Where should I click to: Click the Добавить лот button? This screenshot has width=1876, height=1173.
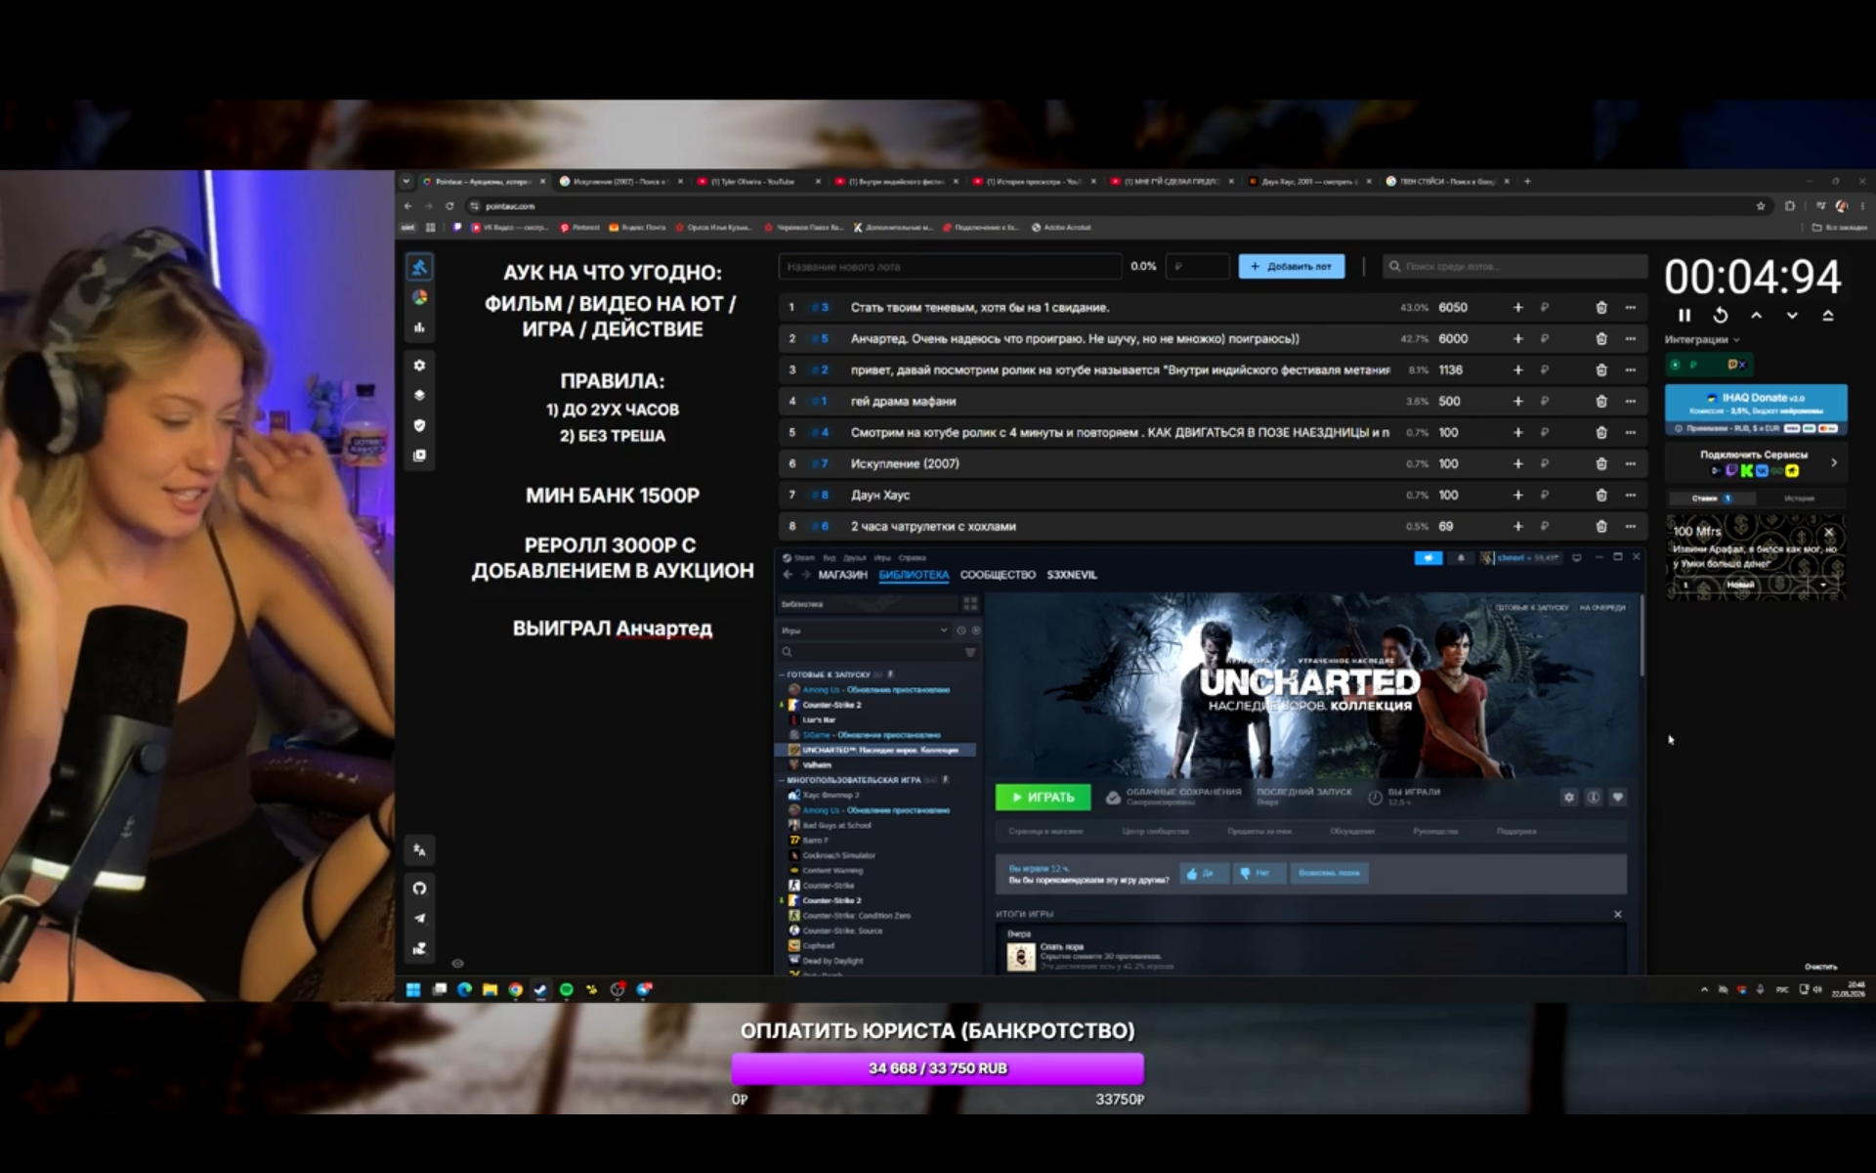click(1292, 266)
